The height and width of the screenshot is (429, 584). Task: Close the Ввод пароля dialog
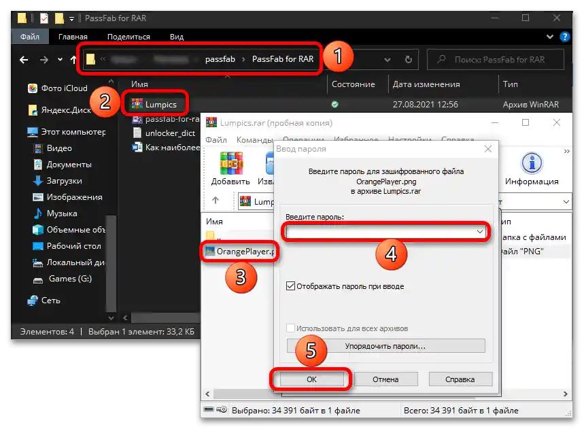pos(488,149)
